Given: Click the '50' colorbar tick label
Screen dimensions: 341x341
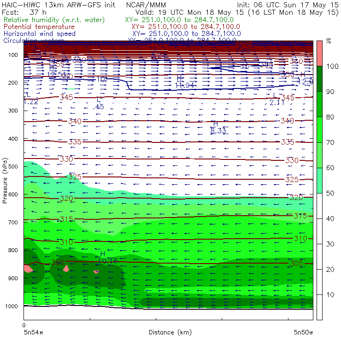Looking at the screenshot, I should click(330, 194).
